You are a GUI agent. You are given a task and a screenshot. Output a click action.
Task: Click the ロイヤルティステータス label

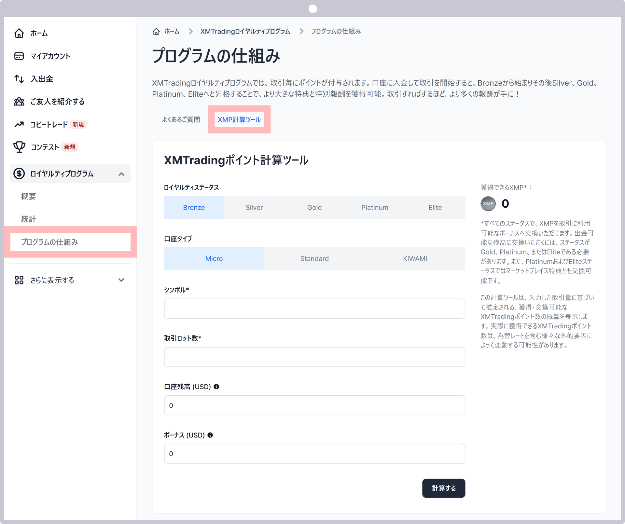[x=191, y=187]
